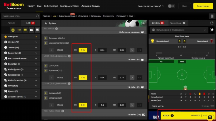Select the 1x2 view icon
Image resolution: width=216 pixels, height=121 pixels.
tap(19, 30)
